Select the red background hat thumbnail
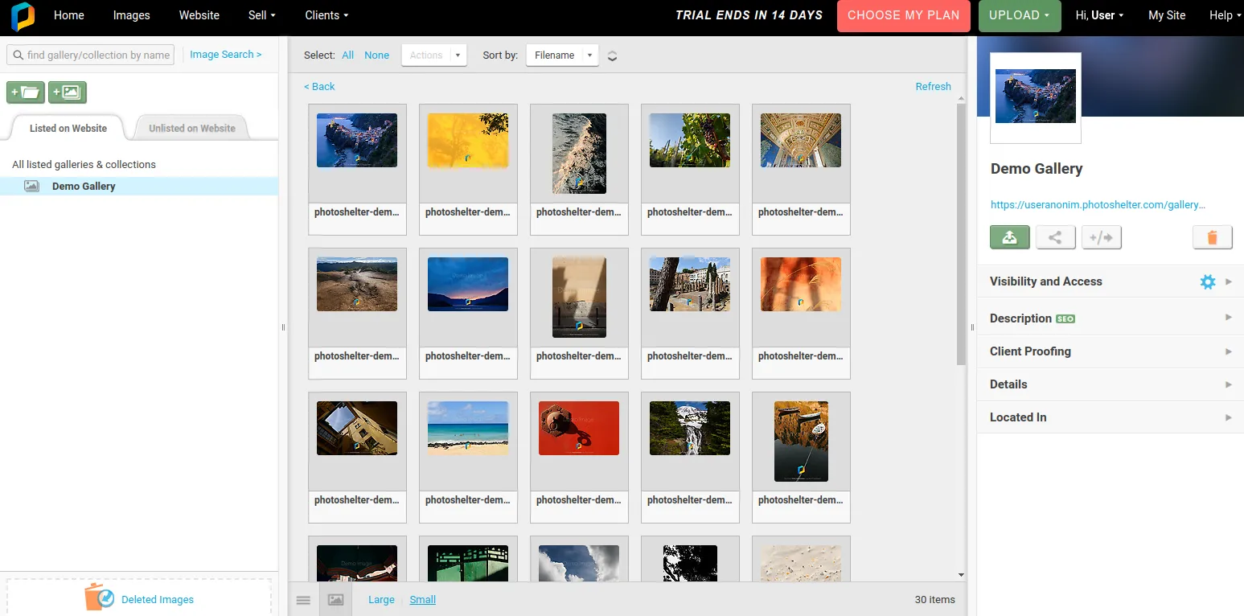Screen dimensions: 1244x616 pos(579,428)
